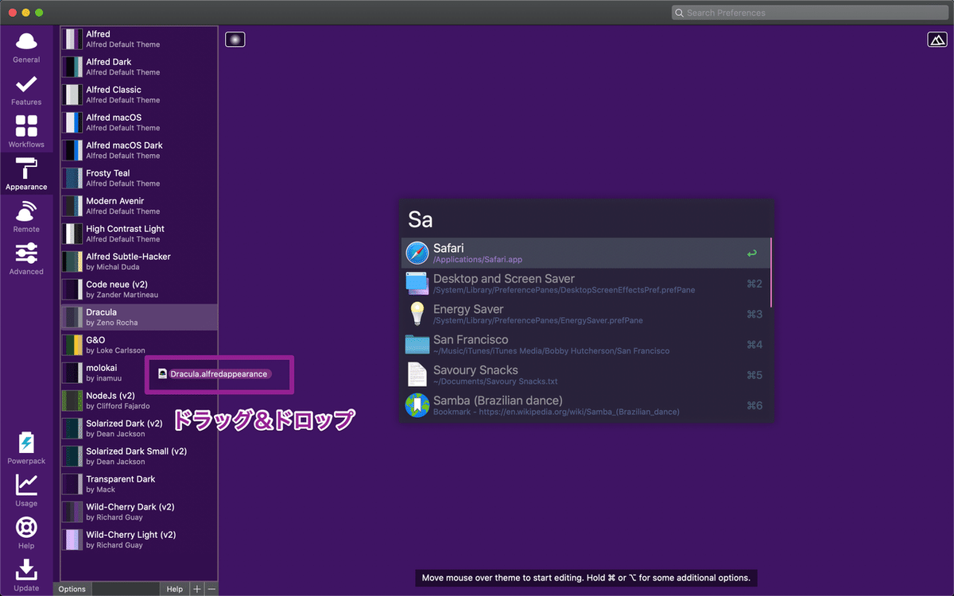Click the Samba (Brazilian dance) result title
Screen dimensions: 954x596
point(498,400)
